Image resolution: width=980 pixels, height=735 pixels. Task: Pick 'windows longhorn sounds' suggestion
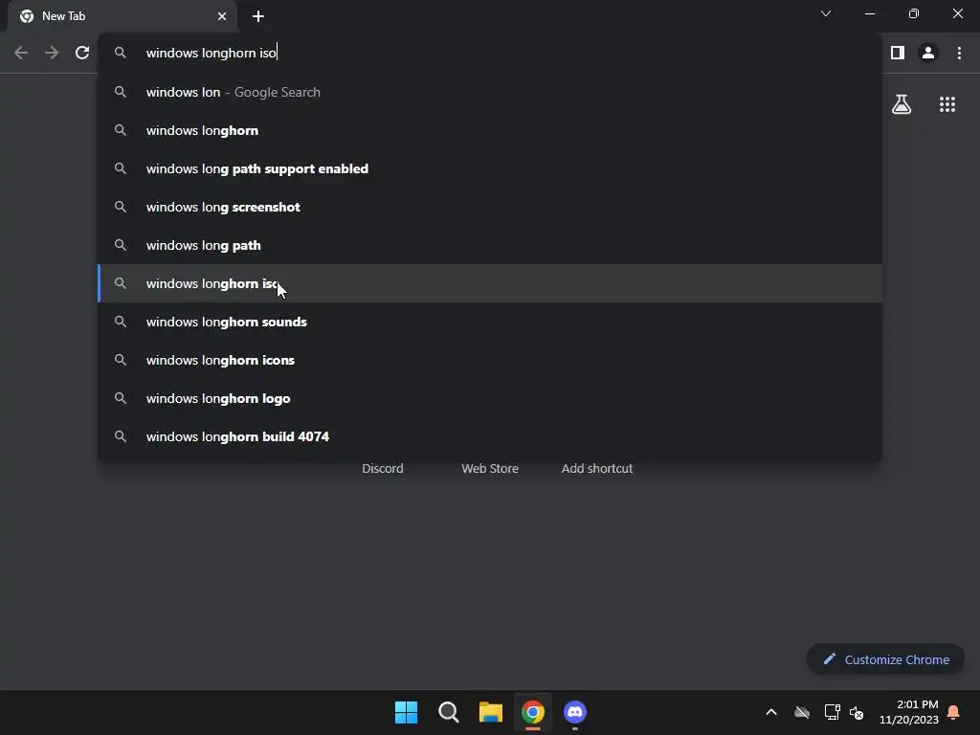490,322
